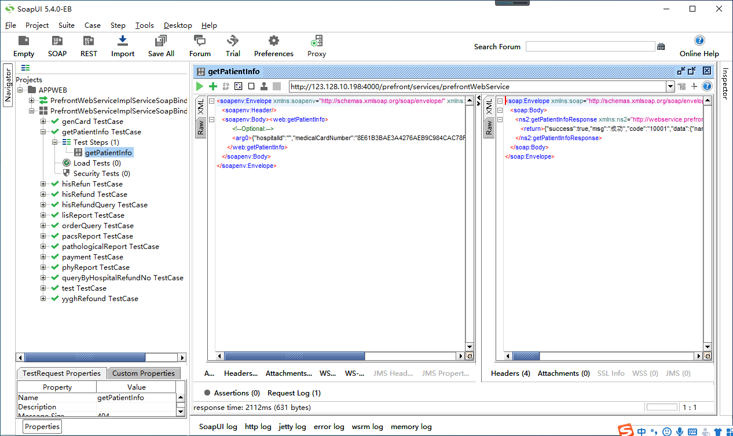The image size is (733, 436).
Task: Create a new REST project
Action: click(x=88, y=46)
